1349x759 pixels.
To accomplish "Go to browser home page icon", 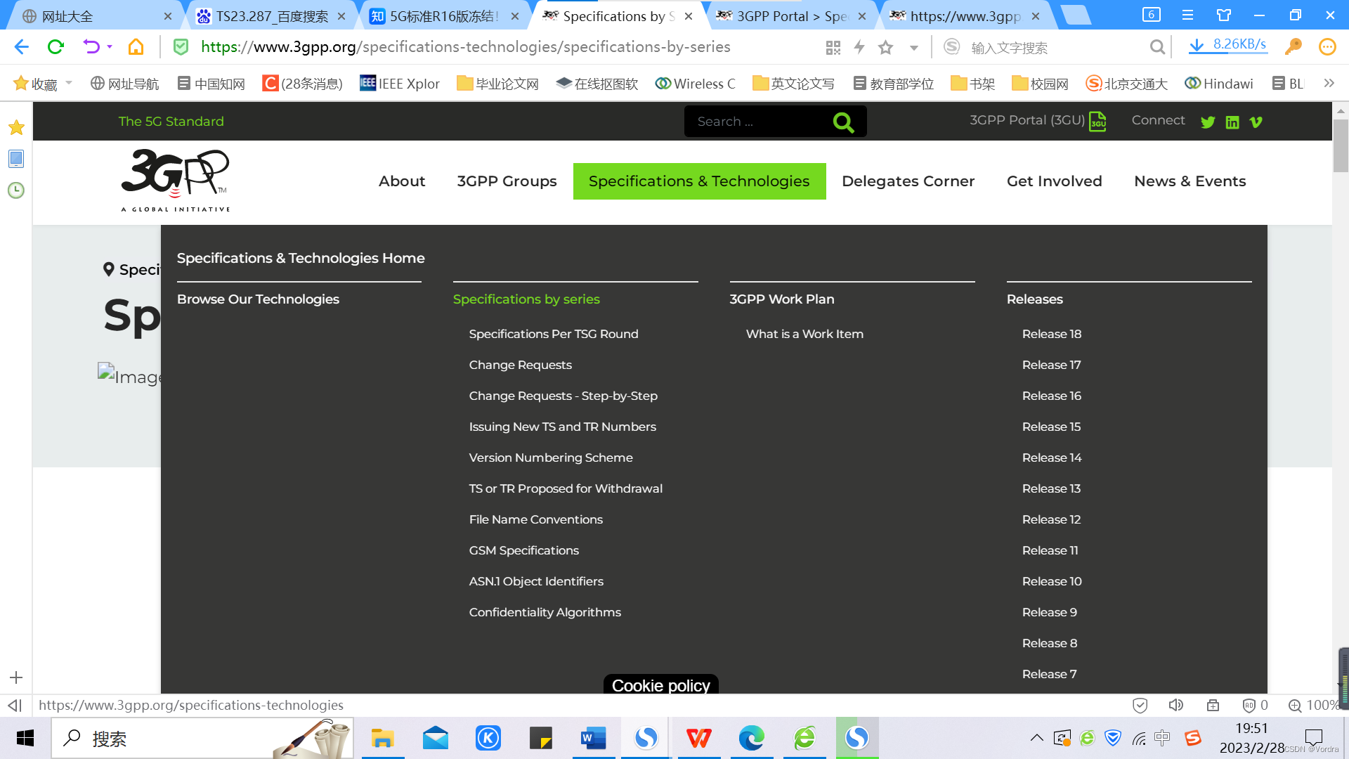I will pyautogui.click(x=136, y=47).
